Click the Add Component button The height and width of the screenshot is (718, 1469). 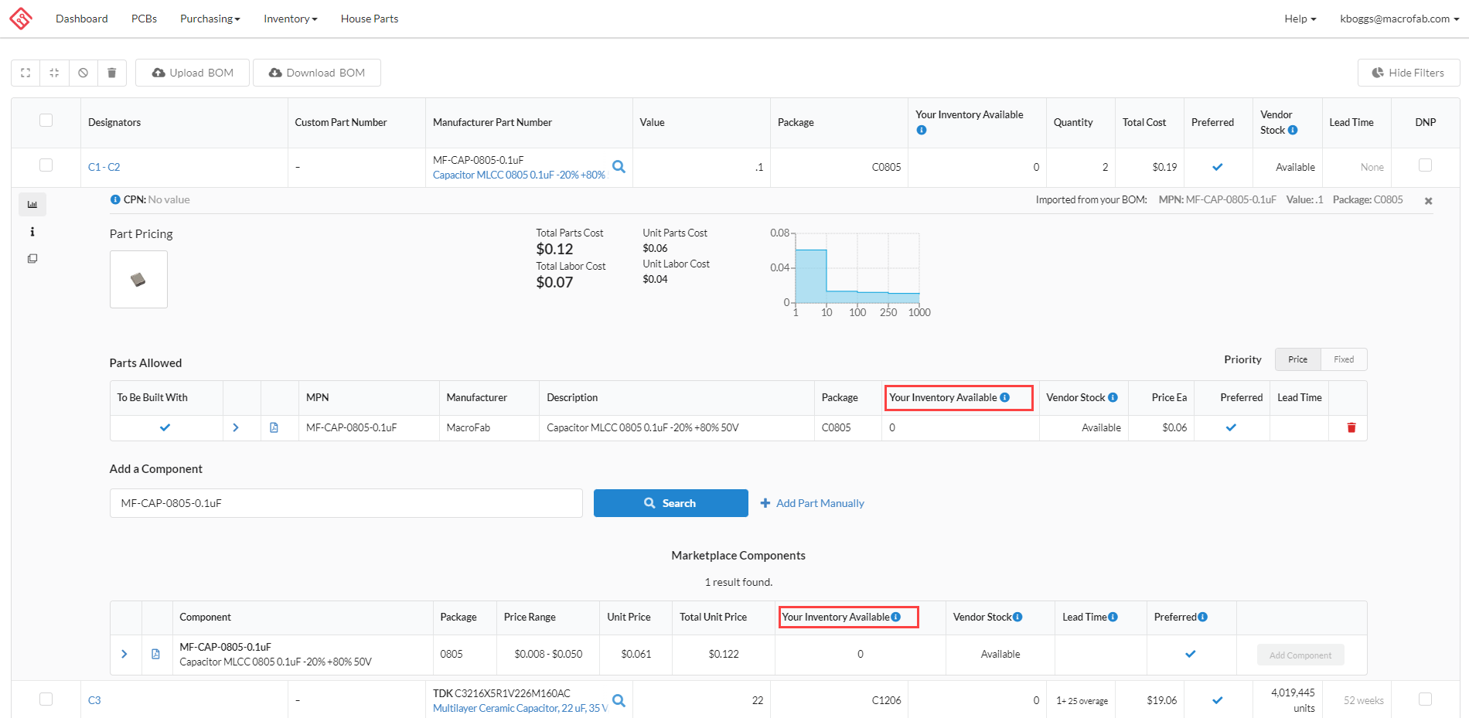point(1300,655)
